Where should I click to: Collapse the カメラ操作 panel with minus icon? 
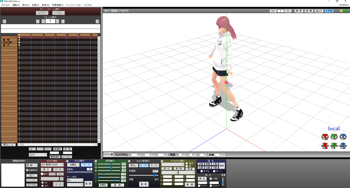[67, 161]
